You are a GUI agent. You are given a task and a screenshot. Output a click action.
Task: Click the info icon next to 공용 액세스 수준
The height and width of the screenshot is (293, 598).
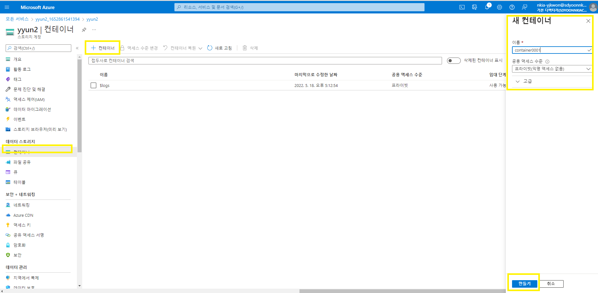coord(547,62)
